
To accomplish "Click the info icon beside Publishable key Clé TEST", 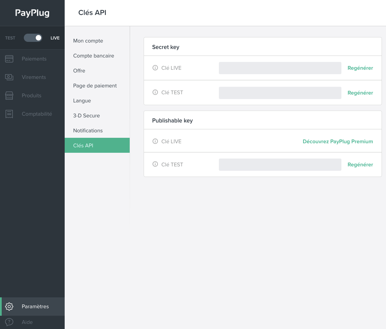I will (155, 164).
